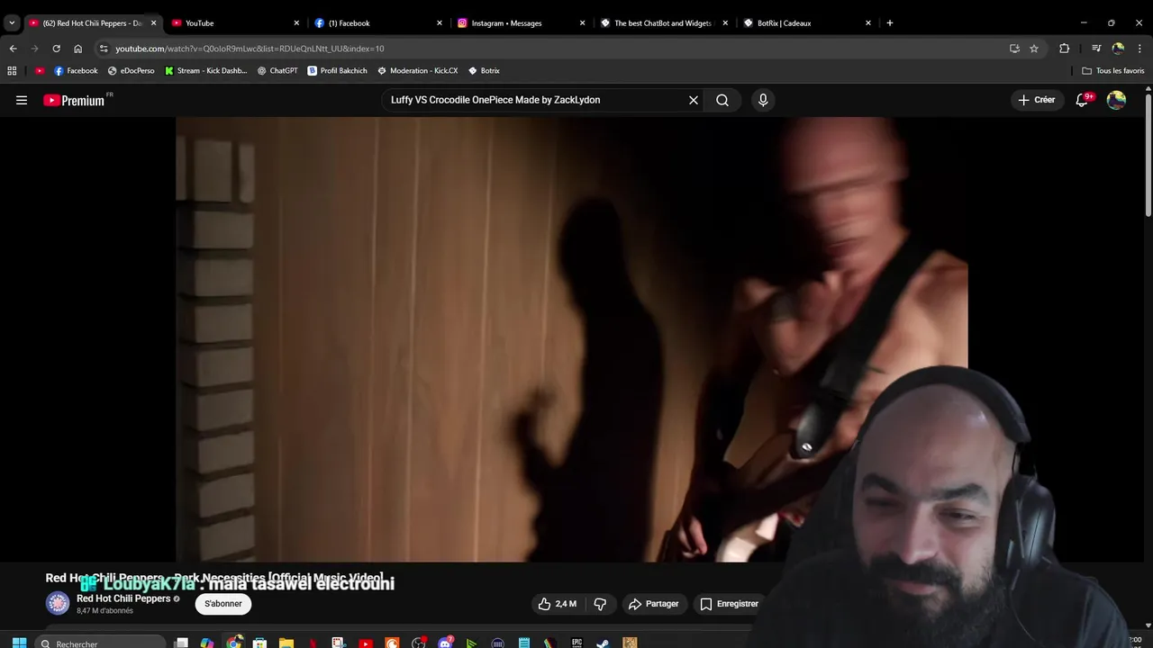Open Moderation - Kick.CX bookmark
This screenshot has width=1153, height=648.
coord(417,70)
